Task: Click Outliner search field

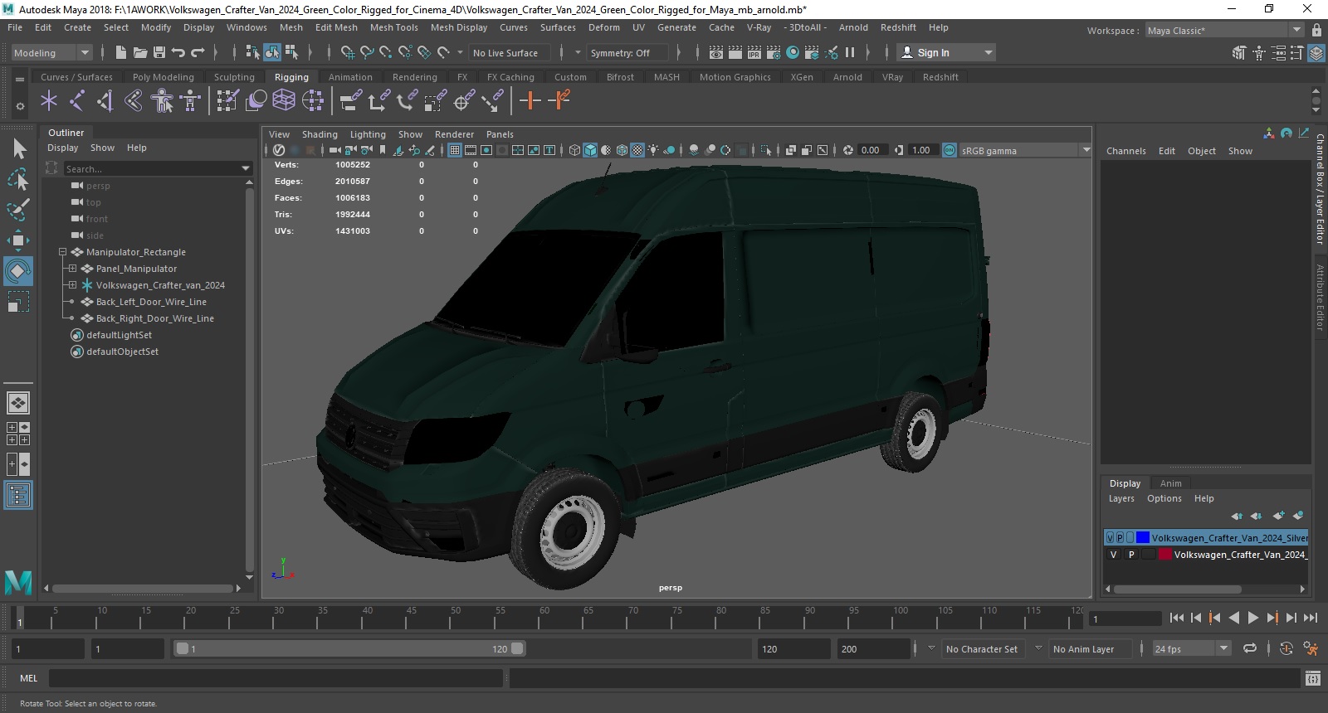Action: coord(158,168)
